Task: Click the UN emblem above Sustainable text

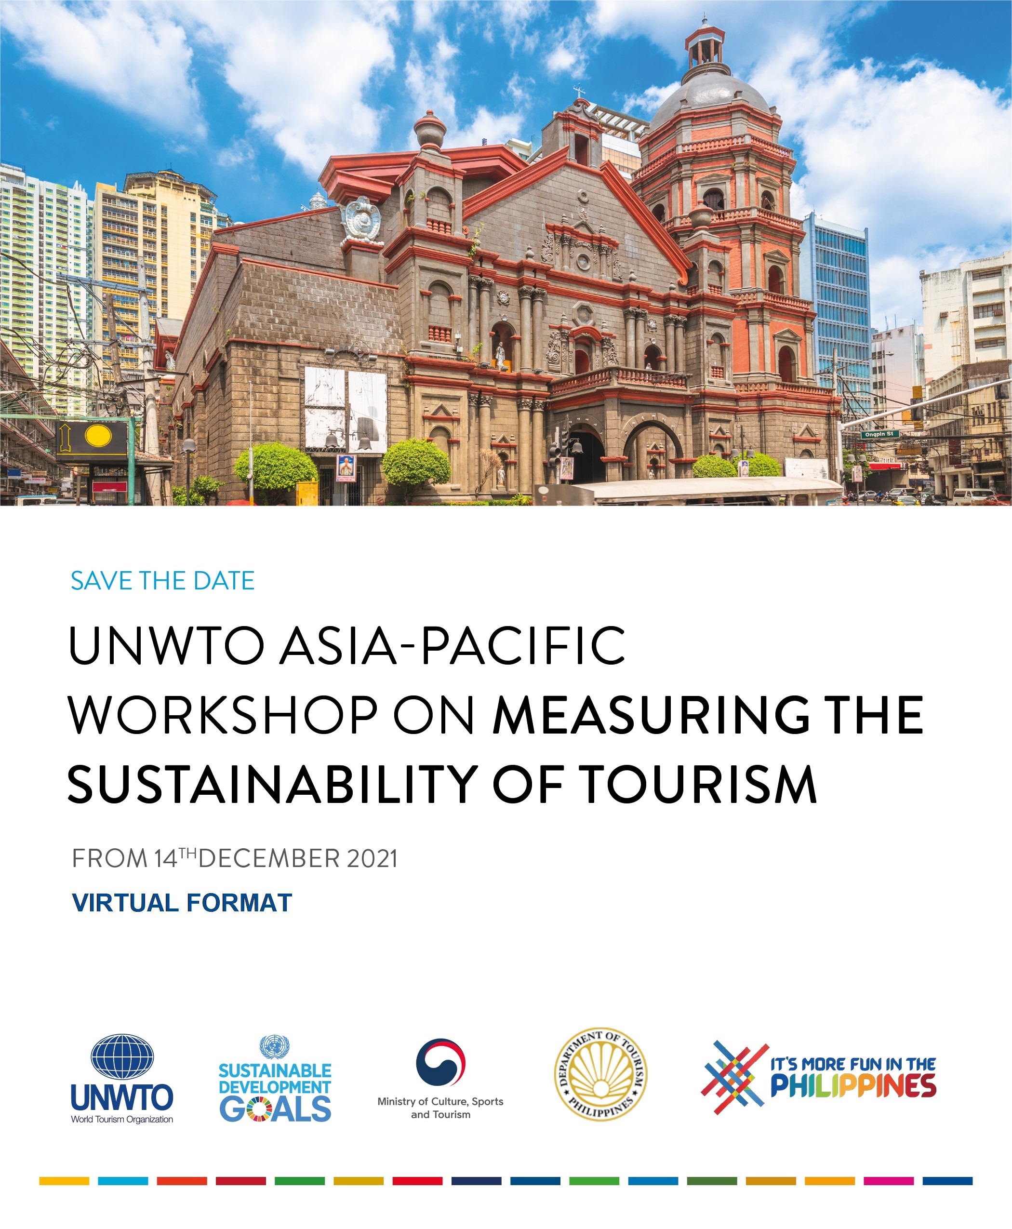Action: [275, 1047]
